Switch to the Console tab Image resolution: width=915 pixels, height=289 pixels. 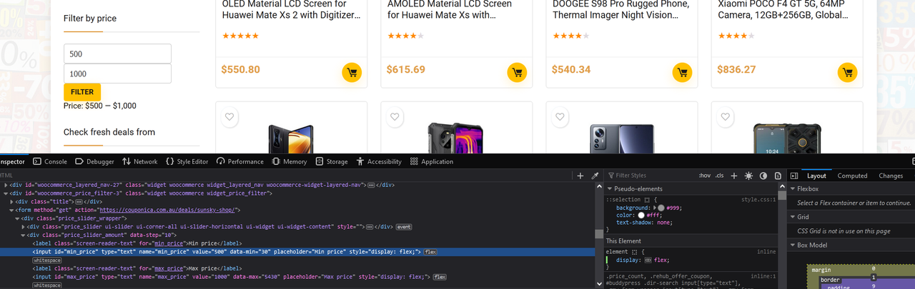click(50, 162)
